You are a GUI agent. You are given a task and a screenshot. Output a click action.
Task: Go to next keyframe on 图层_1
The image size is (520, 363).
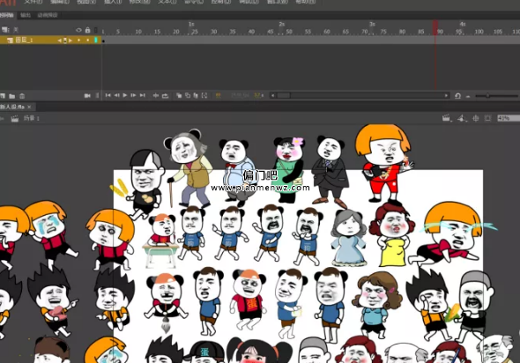pos(71,41)
